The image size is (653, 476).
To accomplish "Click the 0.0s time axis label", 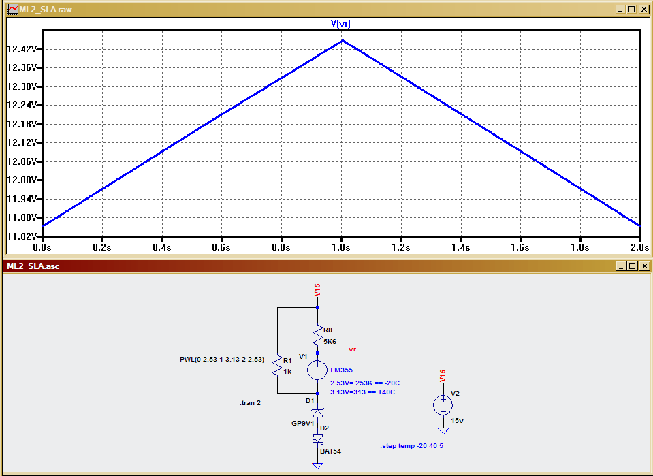I will pos(42,248).
